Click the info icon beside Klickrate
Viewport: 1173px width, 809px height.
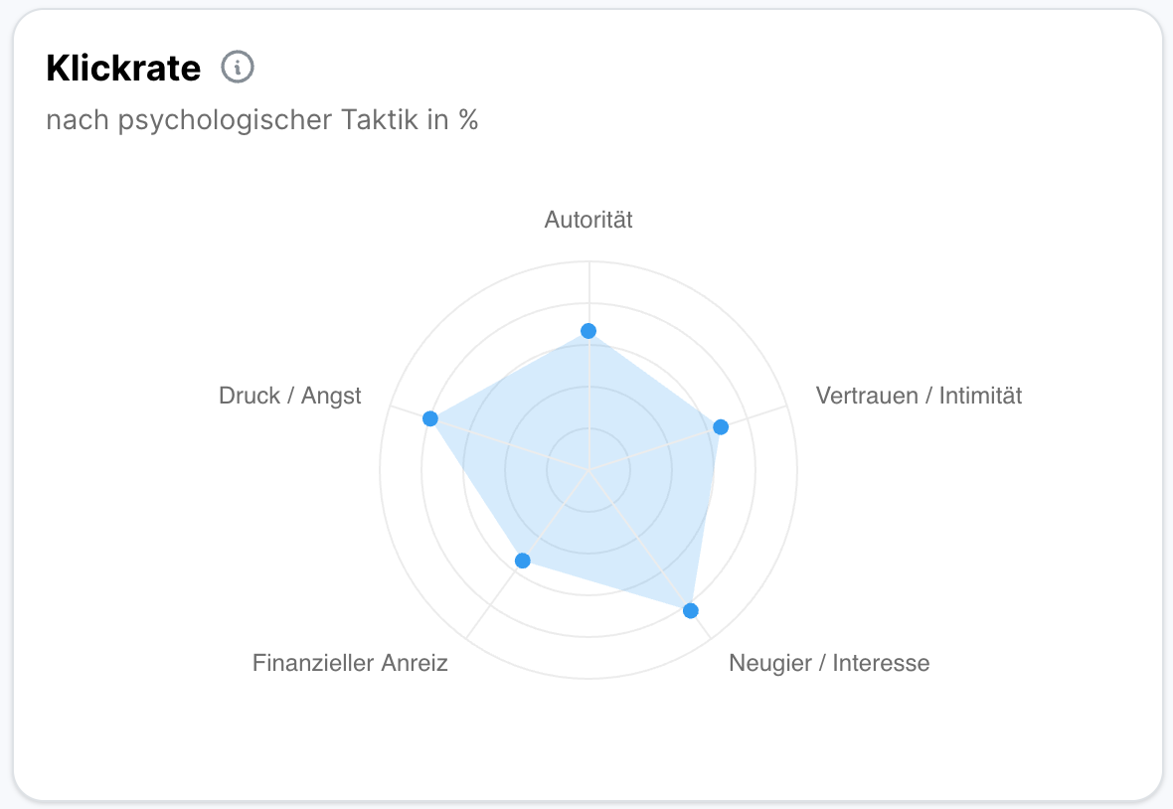pyautogui.click(x=238, y=68)
